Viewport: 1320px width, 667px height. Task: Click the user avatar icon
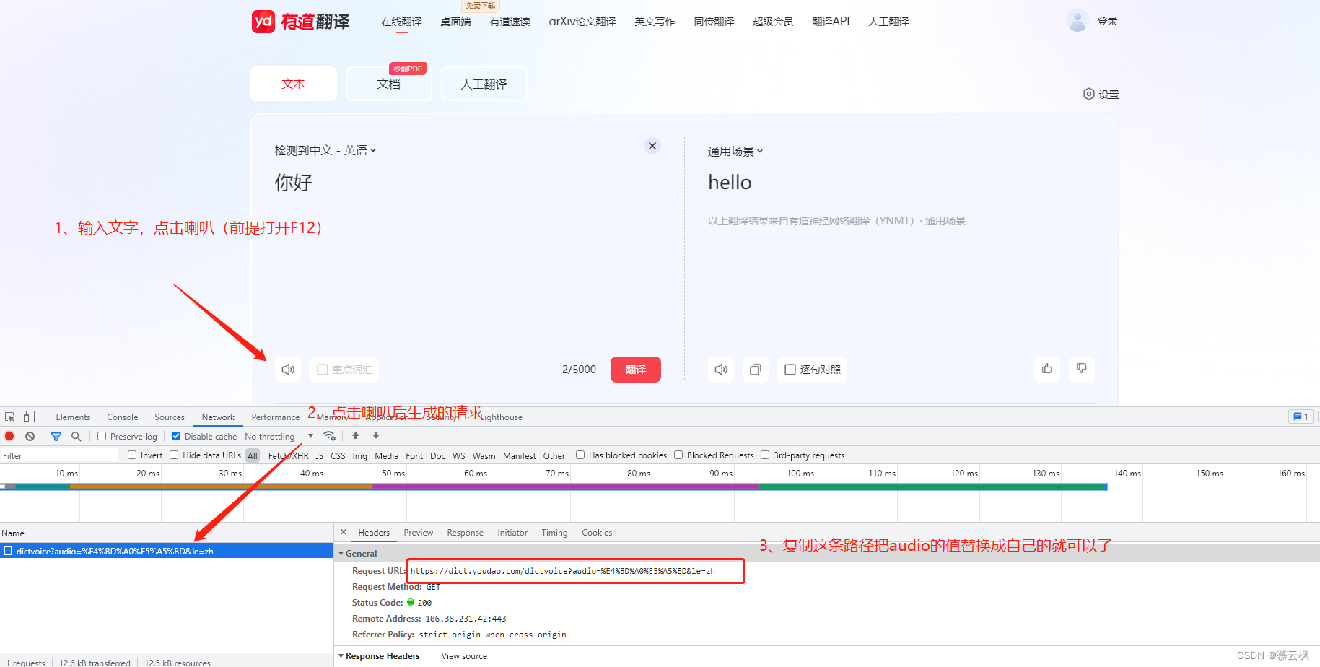(1078, 21)
